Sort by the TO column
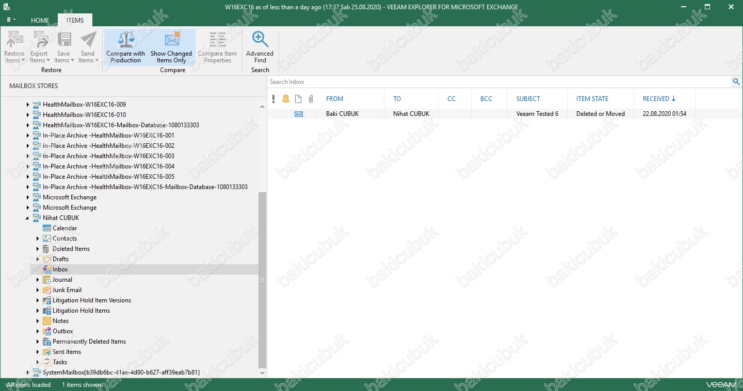The image size is (743, 391). click(x=397, y=99)
